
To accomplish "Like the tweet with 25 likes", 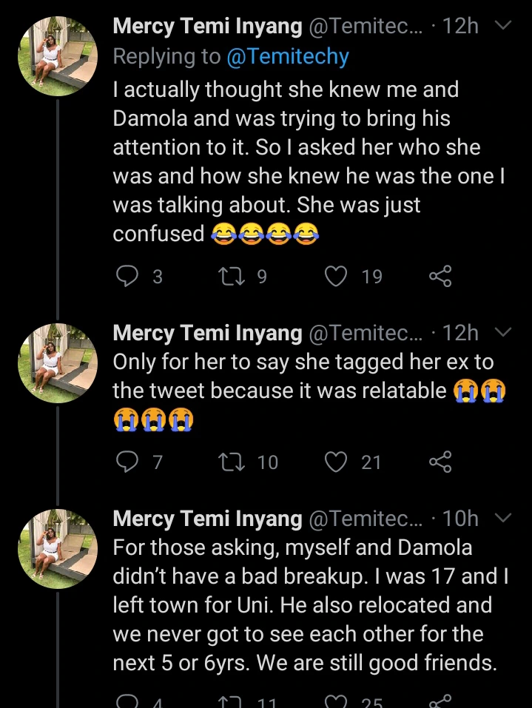I will click(337, 701).
